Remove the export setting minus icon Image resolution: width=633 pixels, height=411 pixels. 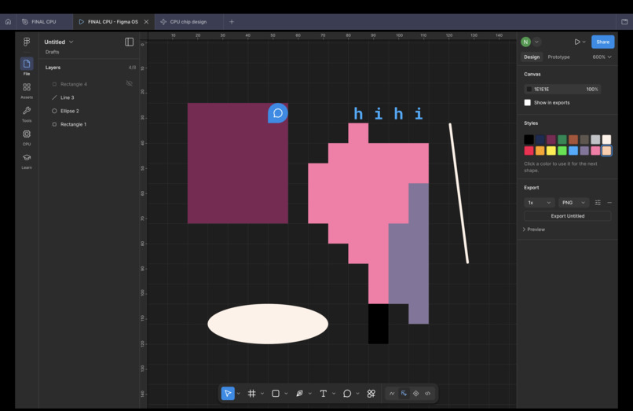pyautogui.click(x=609, y=203)
